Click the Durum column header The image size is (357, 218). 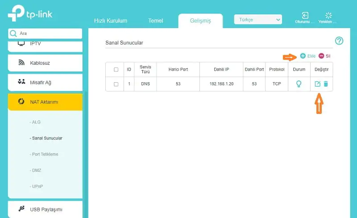299,70
